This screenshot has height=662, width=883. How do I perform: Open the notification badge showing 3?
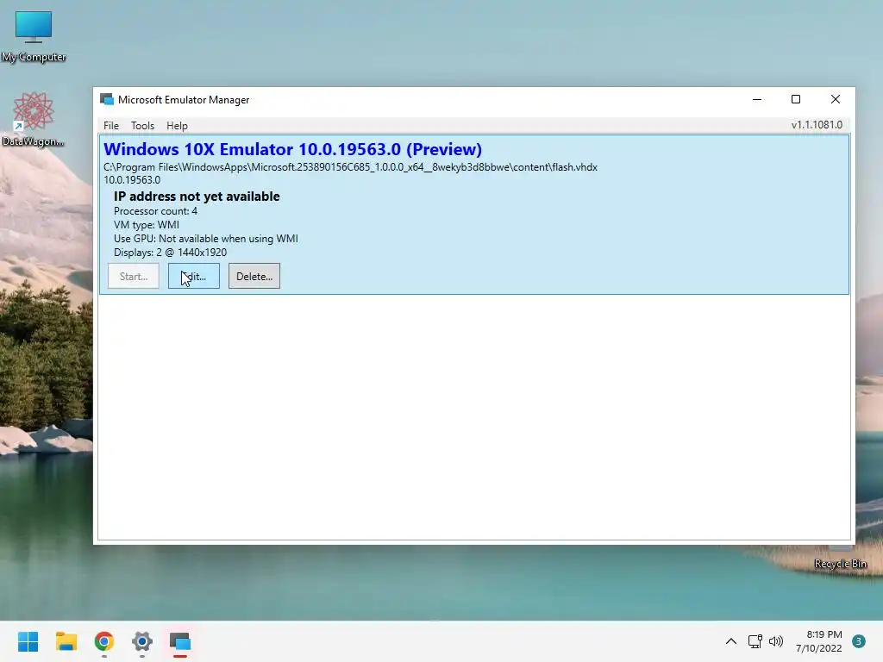tap(858, 641)
